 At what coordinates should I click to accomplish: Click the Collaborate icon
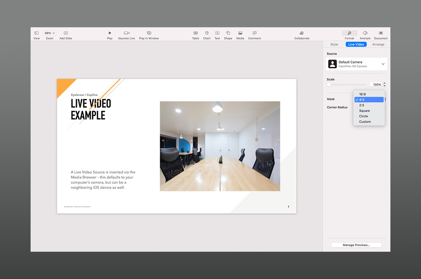(x=302, y=33)
